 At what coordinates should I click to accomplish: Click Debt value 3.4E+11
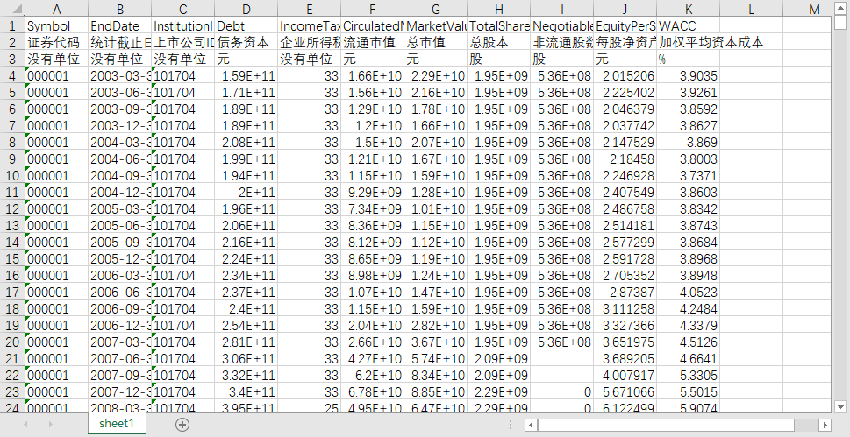coord(246,391)
